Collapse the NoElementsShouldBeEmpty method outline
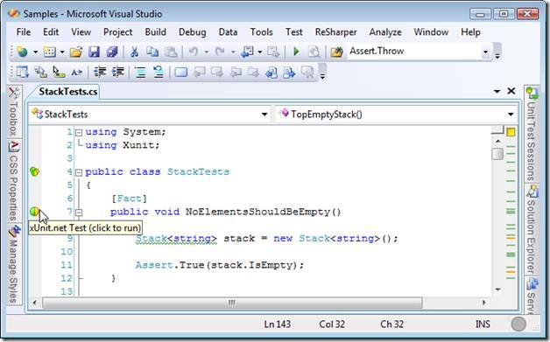Viewport: 550px width, 342px height. point(79,213)
